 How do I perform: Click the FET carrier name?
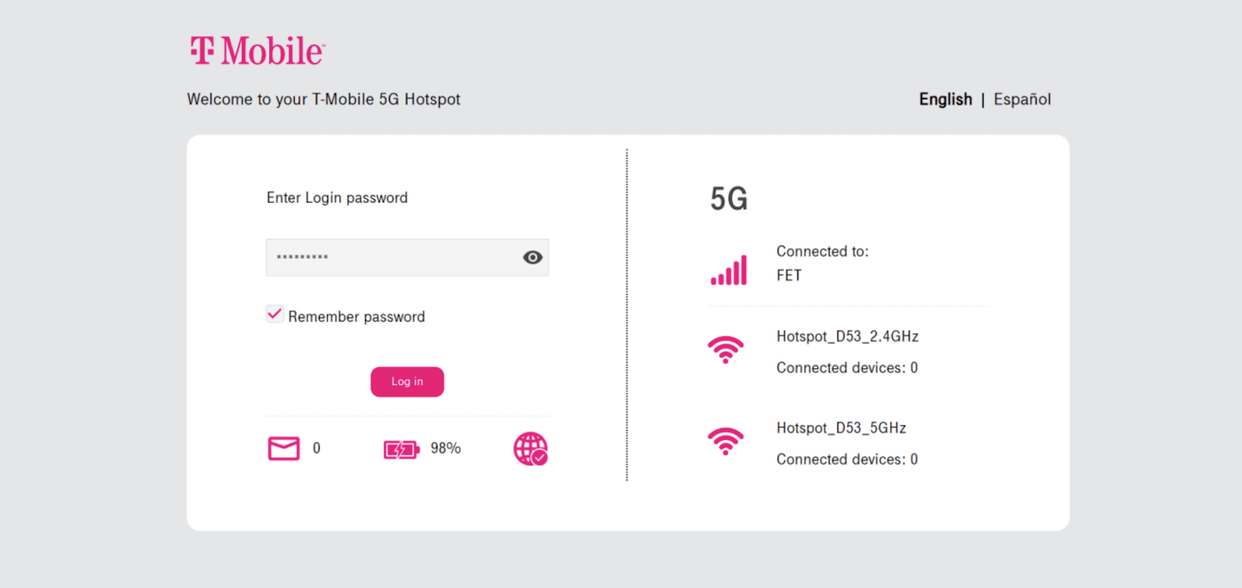pyautogui.click(x=789, y=275)
